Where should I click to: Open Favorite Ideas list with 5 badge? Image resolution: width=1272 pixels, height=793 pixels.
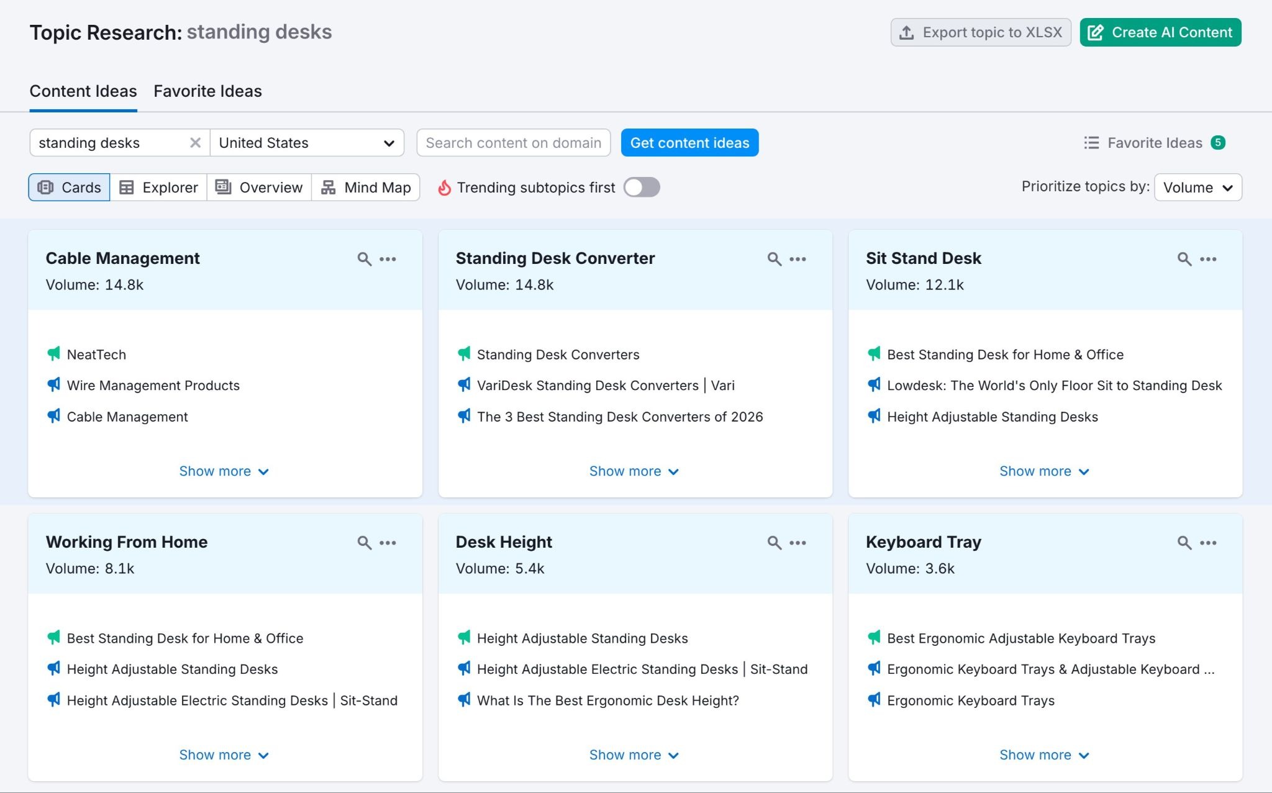[1154, 143]
